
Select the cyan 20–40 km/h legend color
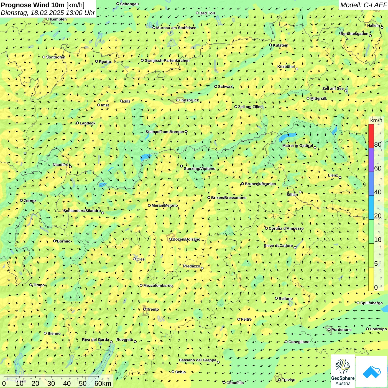(371, 208)
